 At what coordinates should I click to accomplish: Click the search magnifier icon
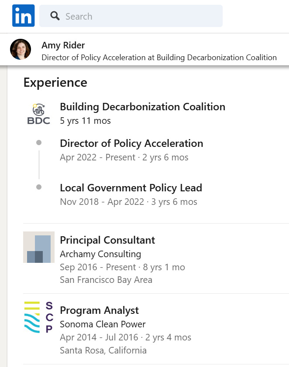[55, 16]
